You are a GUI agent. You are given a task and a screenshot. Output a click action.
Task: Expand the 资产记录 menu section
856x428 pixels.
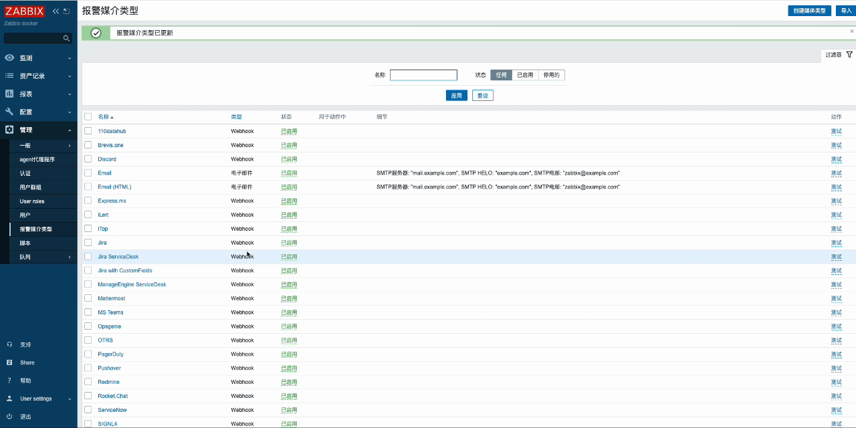[39, 76]
